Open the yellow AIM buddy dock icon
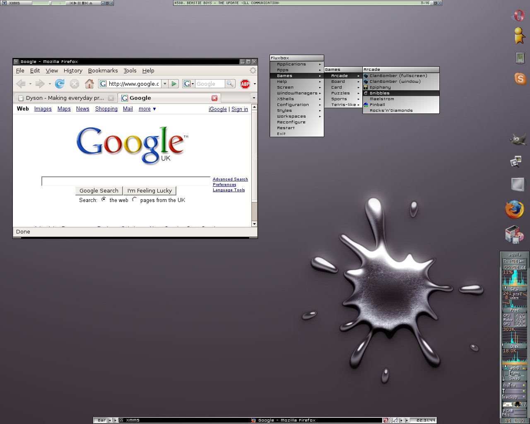530x424 pixels. pyautogui.click(x=518, y=36)
